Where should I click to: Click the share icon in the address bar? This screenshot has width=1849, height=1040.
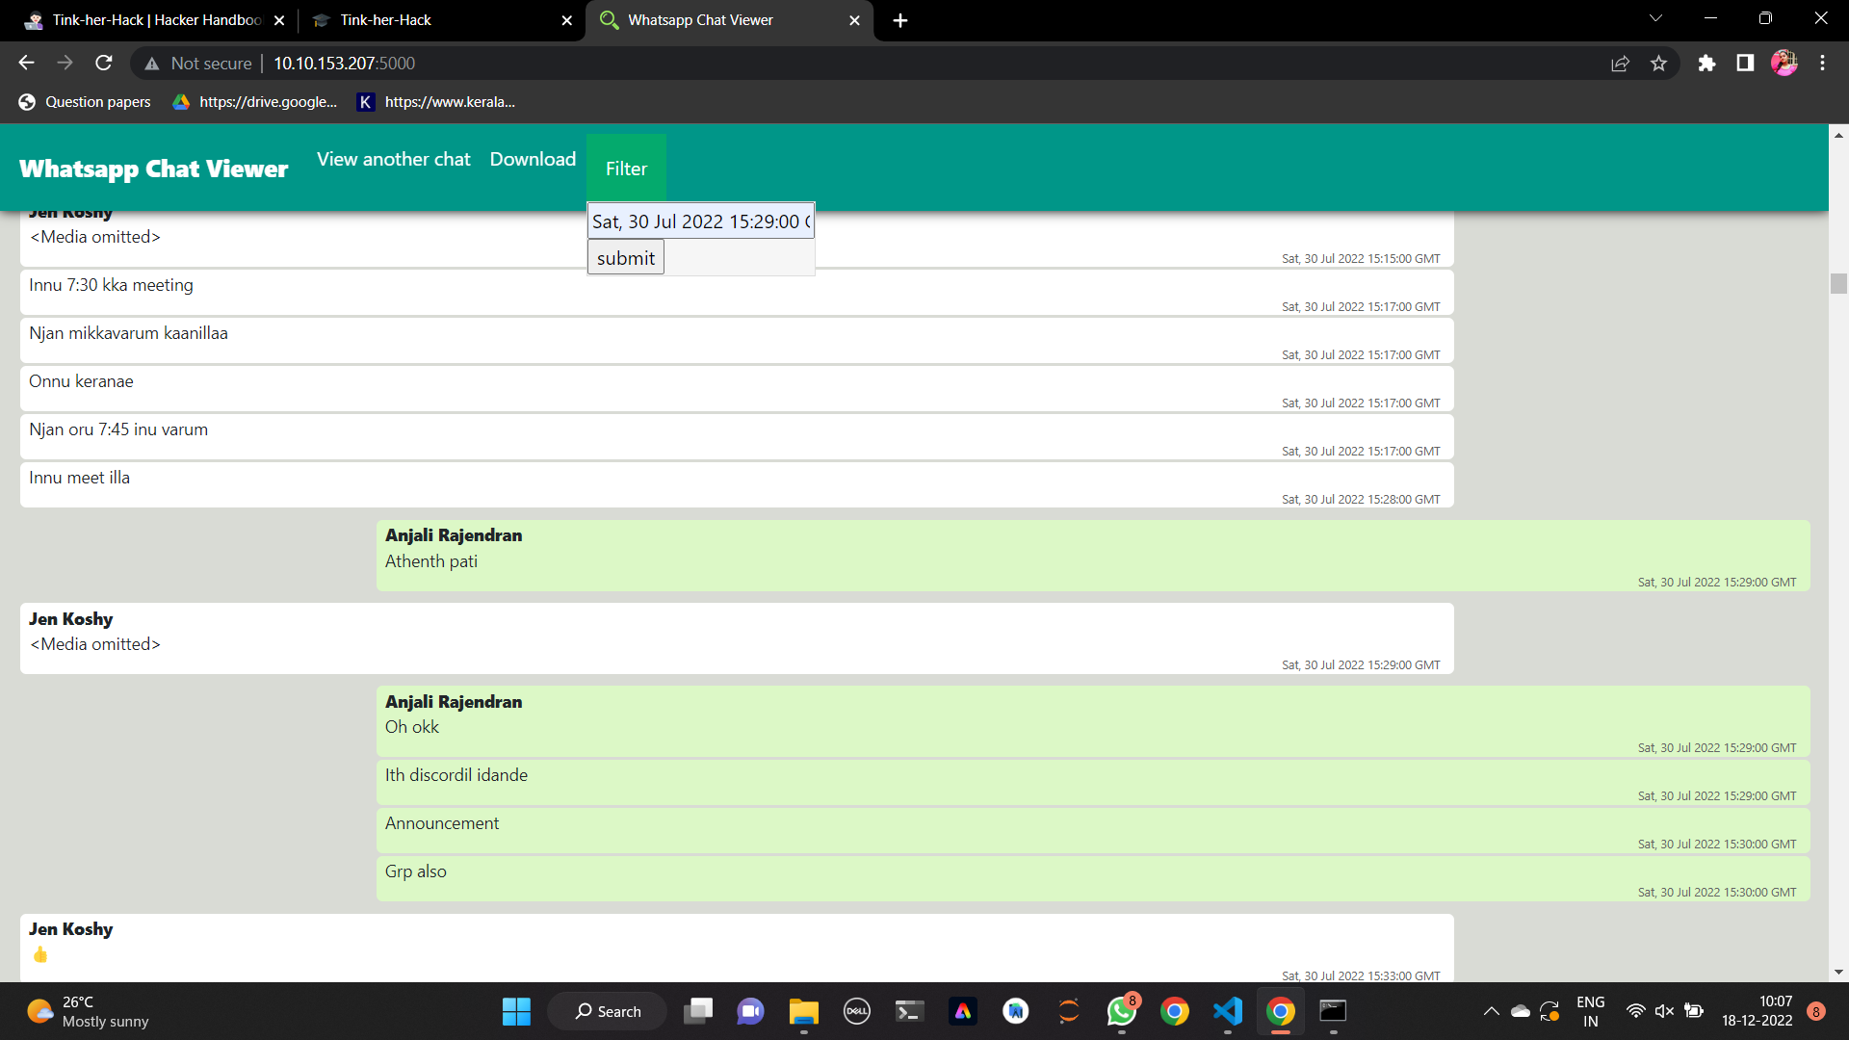pyautogui.click(x=1621, y=63)
